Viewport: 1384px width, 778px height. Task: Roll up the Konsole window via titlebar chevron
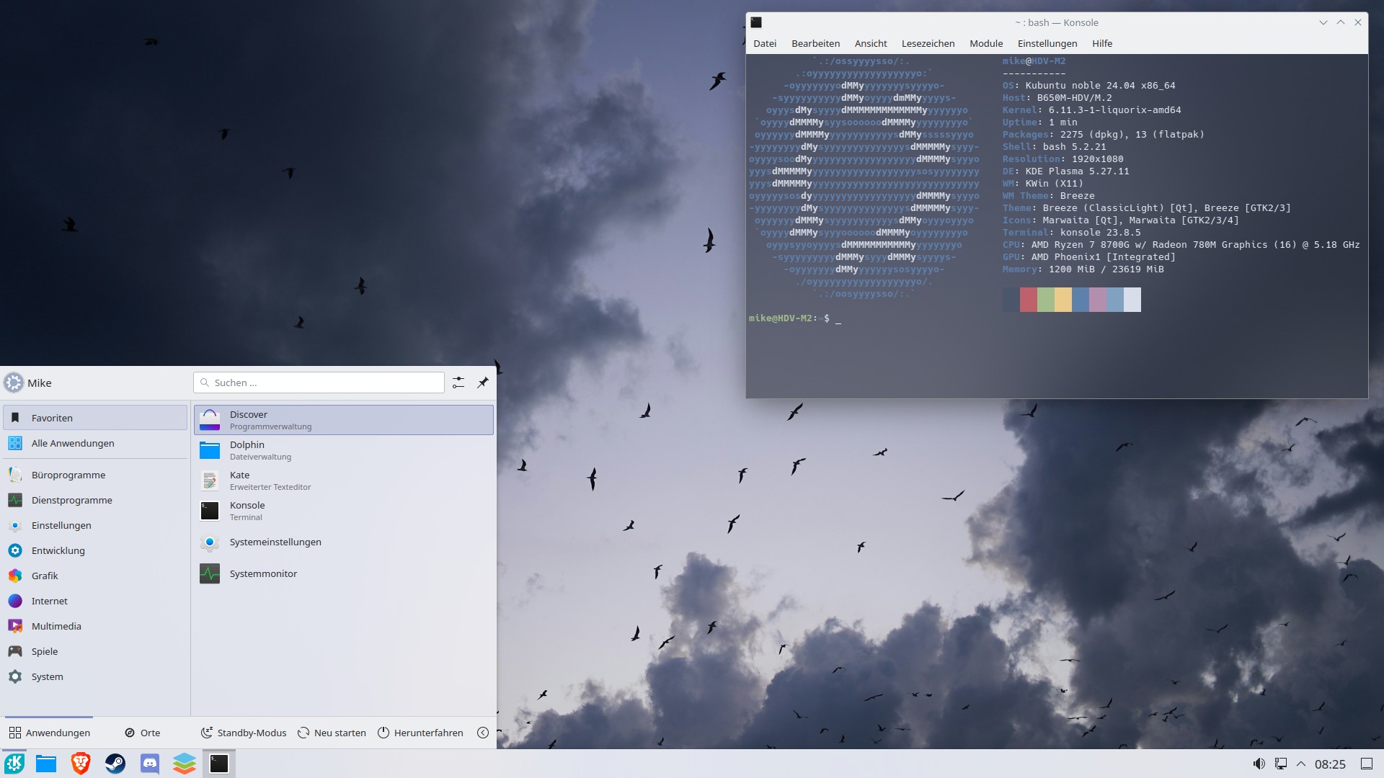[1323, 22]
